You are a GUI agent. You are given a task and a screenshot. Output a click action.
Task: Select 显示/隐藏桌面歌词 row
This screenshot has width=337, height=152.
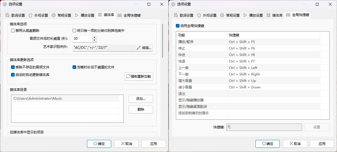tap(248, 107)
